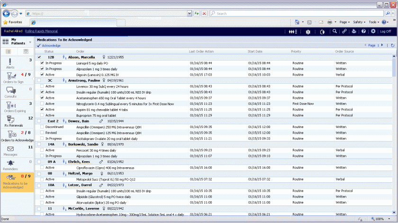Image resolution: width=398 pixels, height=223 pixels.
Task: Click the help question mark in app header
Action: (x=363, y=31)
